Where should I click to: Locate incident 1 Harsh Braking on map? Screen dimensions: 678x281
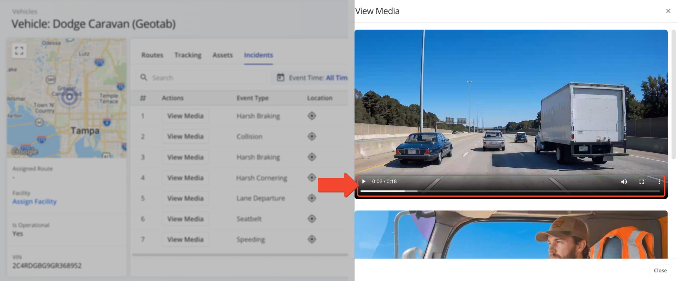[x=312, y=116]
